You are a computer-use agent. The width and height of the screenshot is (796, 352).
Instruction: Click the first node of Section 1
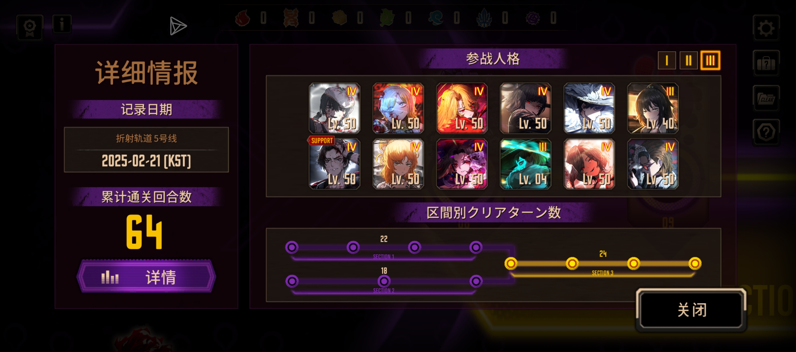click(292, 247)
